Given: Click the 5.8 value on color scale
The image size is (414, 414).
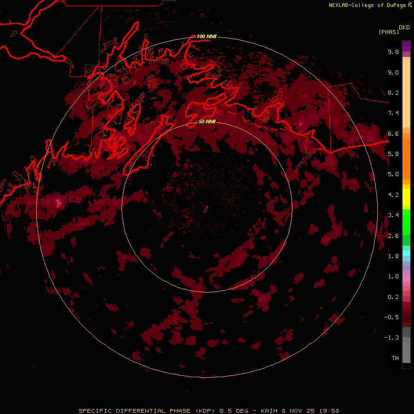Looking at the screenshot, I should [x=393, y=154].
